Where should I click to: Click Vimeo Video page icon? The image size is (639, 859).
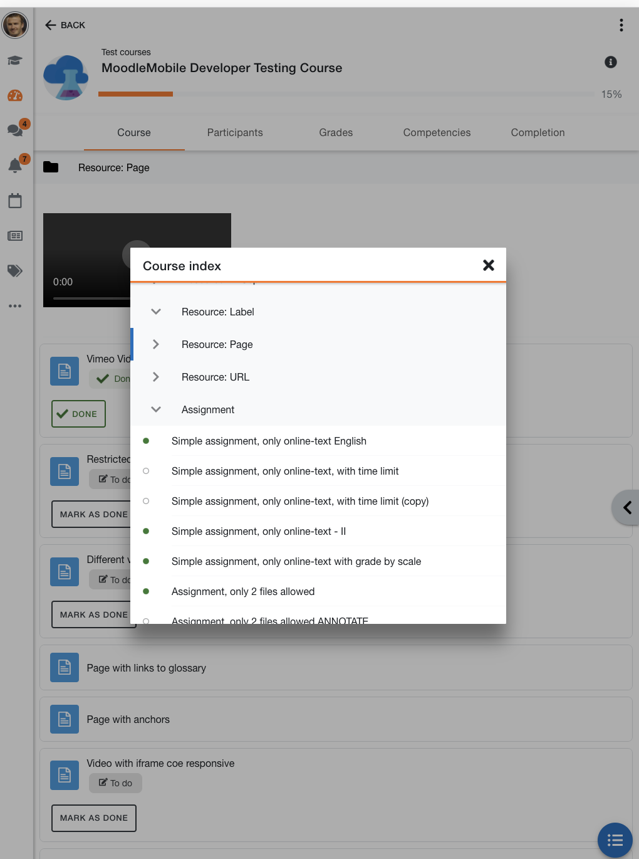65,371
